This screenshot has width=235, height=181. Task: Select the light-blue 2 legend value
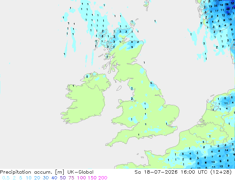coord(14,178)
